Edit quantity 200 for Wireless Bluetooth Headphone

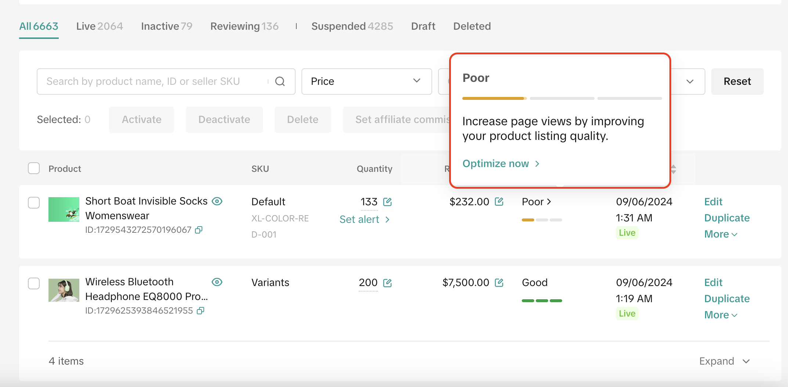(x=387, y=283)
